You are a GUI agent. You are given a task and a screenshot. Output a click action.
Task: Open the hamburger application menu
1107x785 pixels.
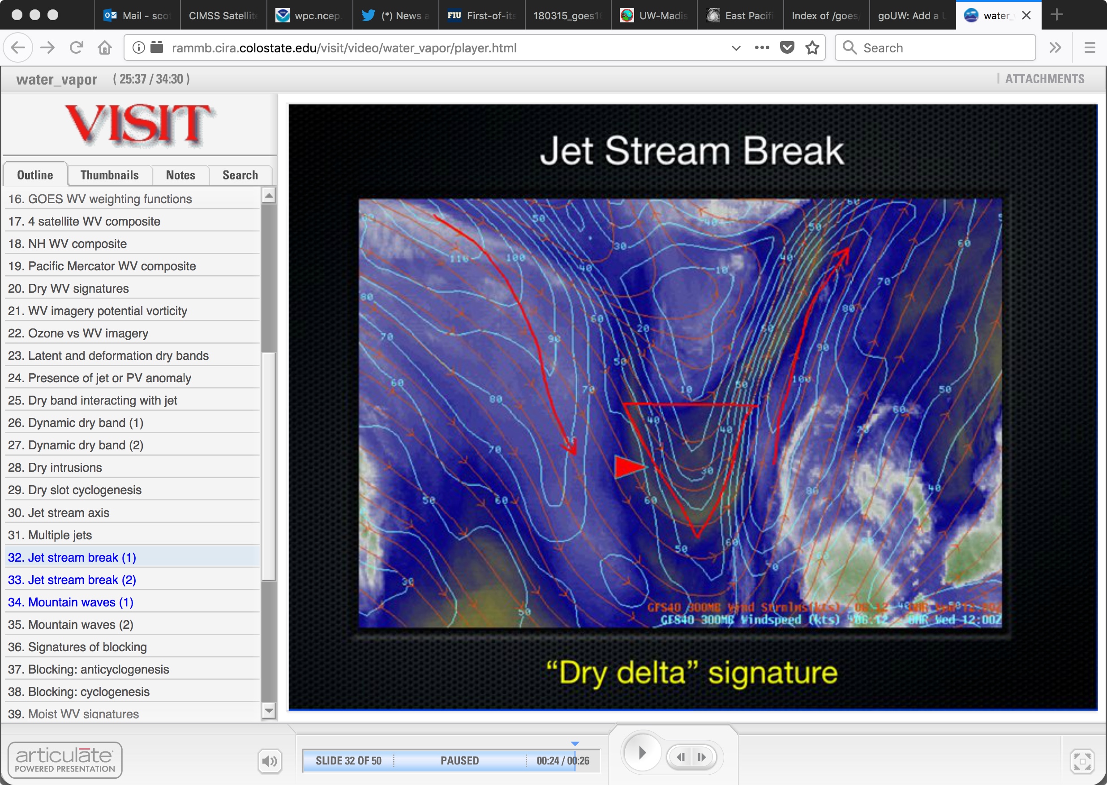1089,47
